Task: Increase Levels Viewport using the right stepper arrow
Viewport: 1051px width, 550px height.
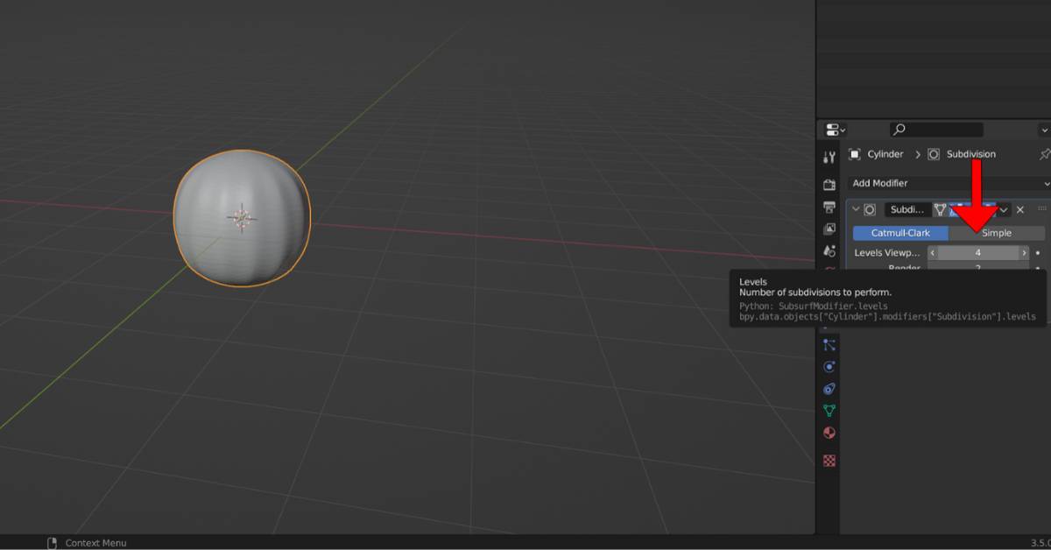Action: point(1025,252)
